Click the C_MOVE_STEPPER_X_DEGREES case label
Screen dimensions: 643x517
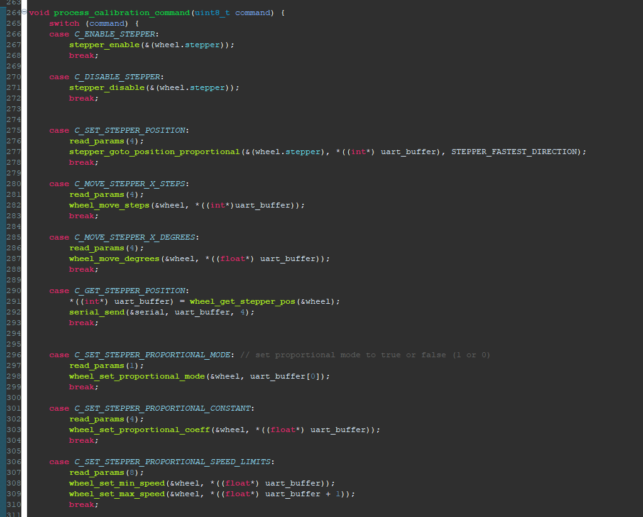pyautogui.click(x=136, y=237)
